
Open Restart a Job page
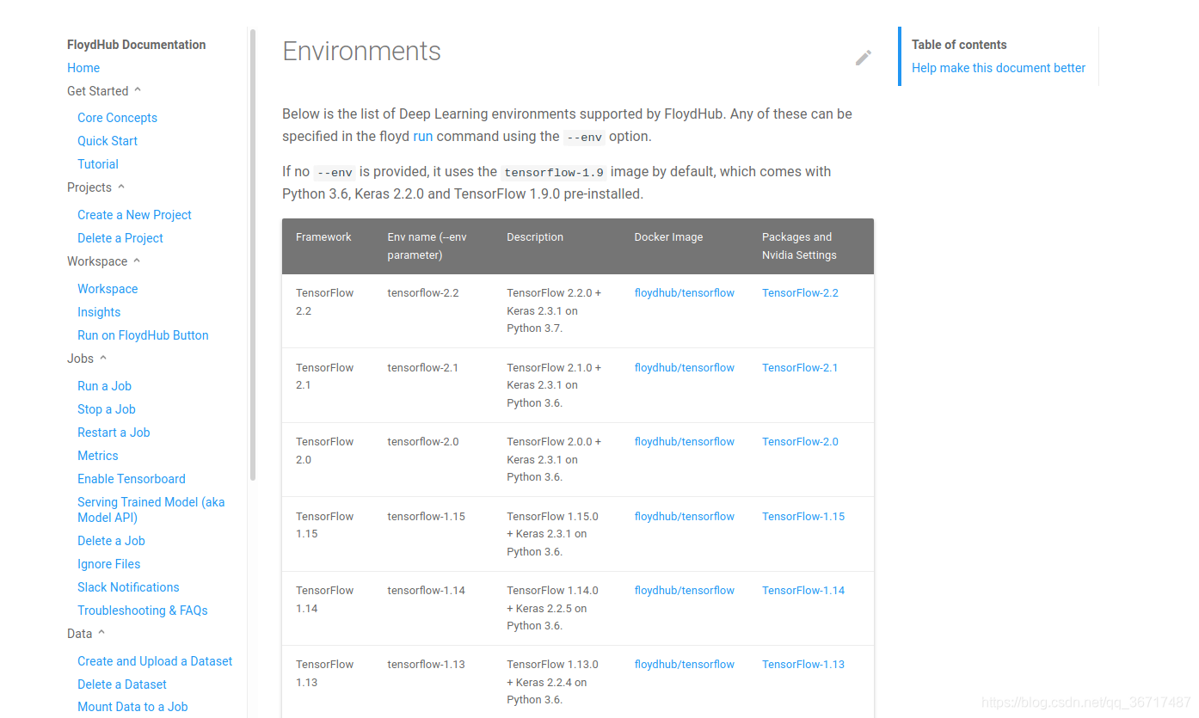114,433
